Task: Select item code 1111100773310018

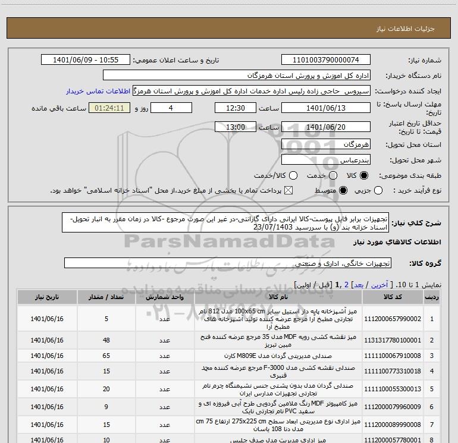Action: point(393,371)
